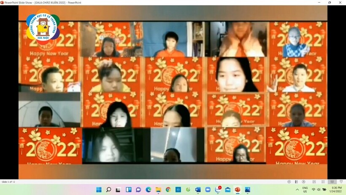Open Google Chrome from taskbar
Viewport: 346px width, 195px height.
(x=168, y=190)
